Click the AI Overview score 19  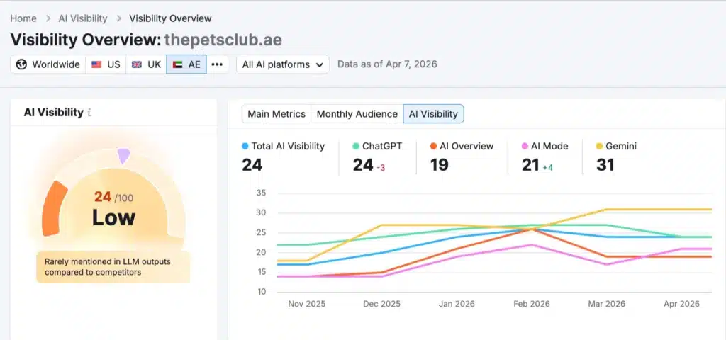click(439, 164)
